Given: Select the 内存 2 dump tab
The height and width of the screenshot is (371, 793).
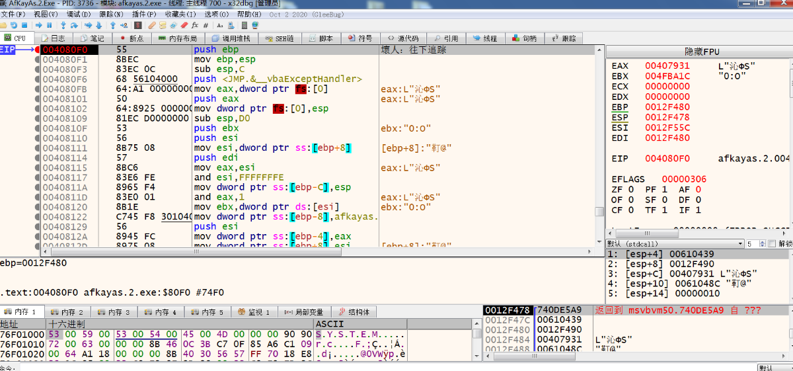Looking at the screenshot, I should click(67, 312).
